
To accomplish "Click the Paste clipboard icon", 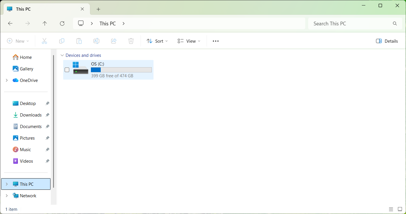I will (79, 41).
